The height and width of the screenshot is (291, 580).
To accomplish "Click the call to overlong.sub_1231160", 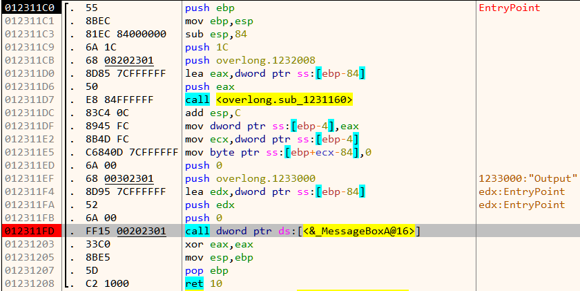I will click(x=269, y=100).
